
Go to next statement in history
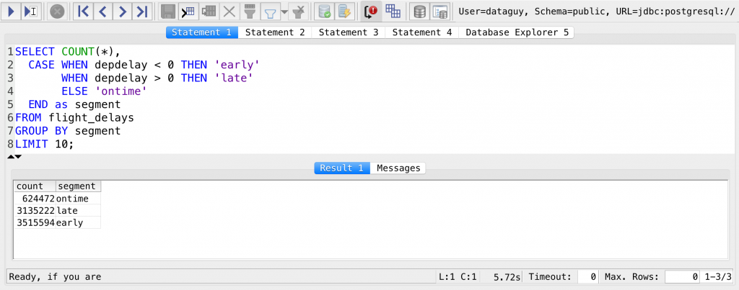click(123, 11)
